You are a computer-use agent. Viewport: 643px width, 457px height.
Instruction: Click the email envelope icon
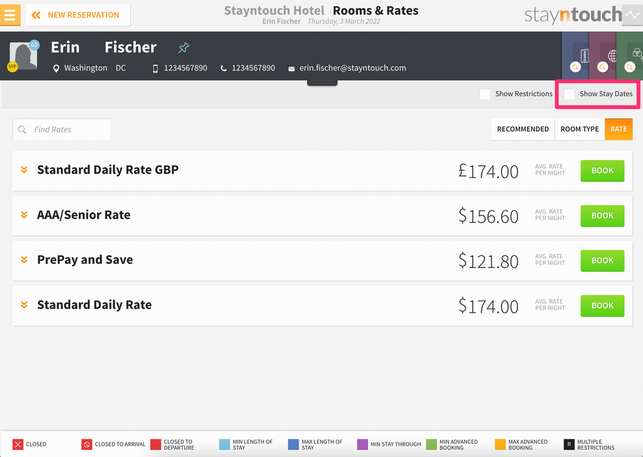[x=291, y=69]
